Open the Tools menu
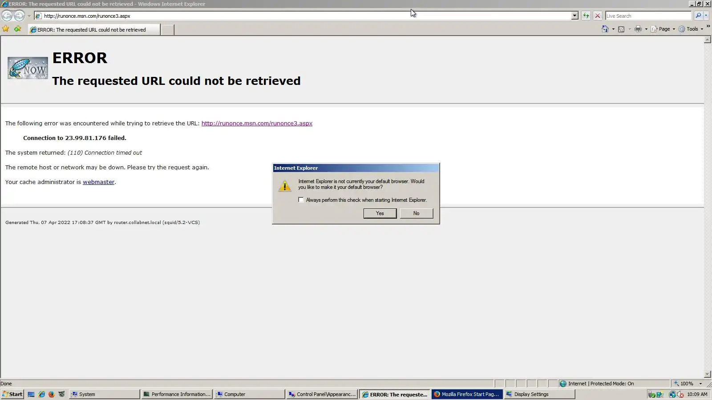Screen dimensions: 712x400 tap(691, 29)
